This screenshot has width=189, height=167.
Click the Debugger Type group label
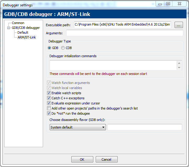[x=60, y=41]
